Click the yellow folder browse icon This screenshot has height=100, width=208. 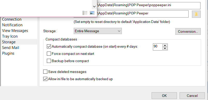point(196,14)
